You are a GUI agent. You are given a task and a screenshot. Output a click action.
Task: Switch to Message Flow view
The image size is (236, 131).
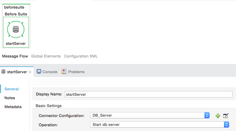pos(15,56)
